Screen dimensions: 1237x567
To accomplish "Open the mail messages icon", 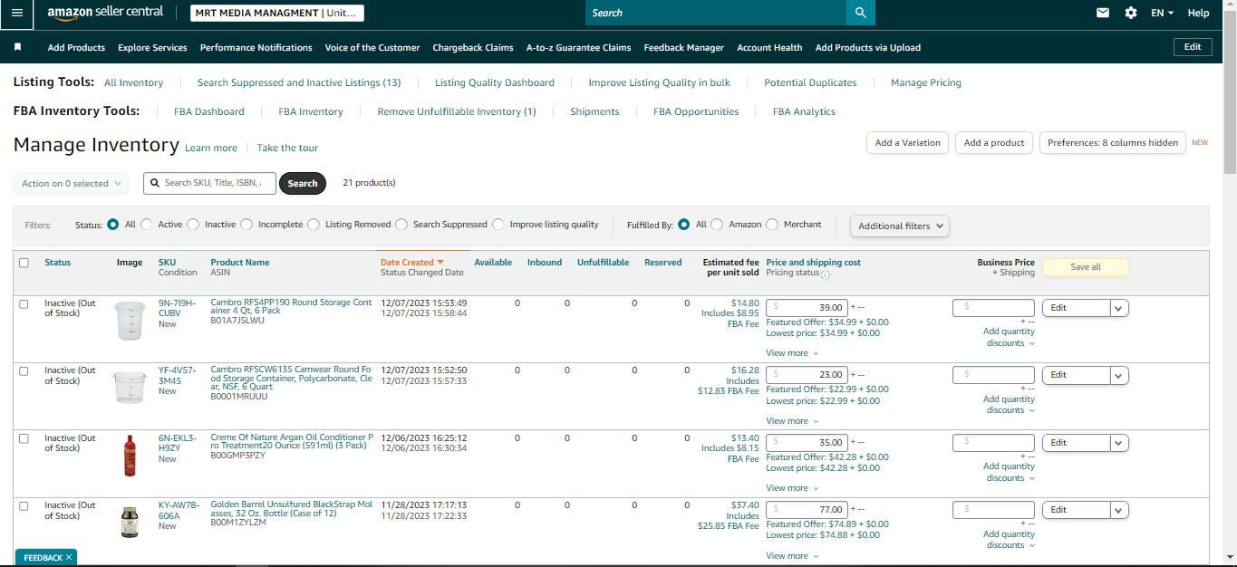I will coord(1103,13).
